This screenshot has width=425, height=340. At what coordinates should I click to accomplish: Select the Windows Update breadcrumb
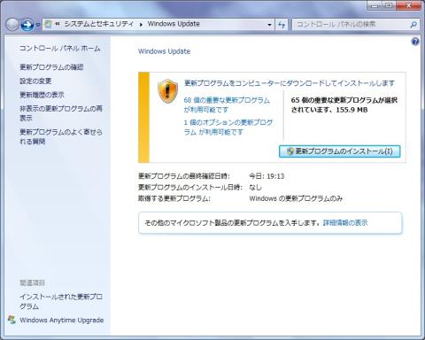point(174,24)
